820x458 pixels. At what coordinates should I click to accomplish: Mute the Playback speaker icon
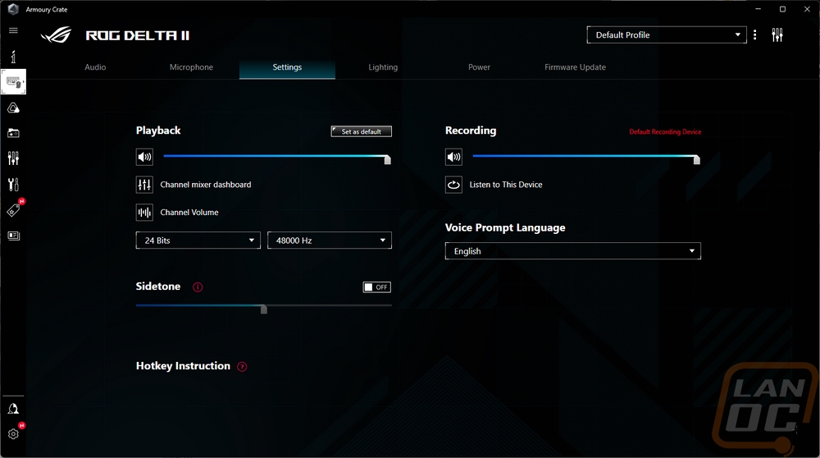pyautogui.click(x=144, y=157)
